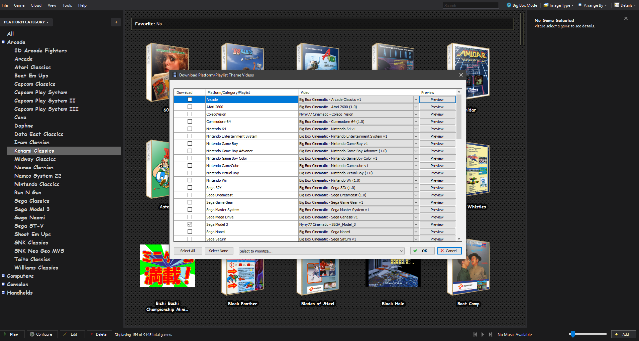639x341 pixels.
Task: Confirm the dialog with the OK button
Action: tap(422, 251)
